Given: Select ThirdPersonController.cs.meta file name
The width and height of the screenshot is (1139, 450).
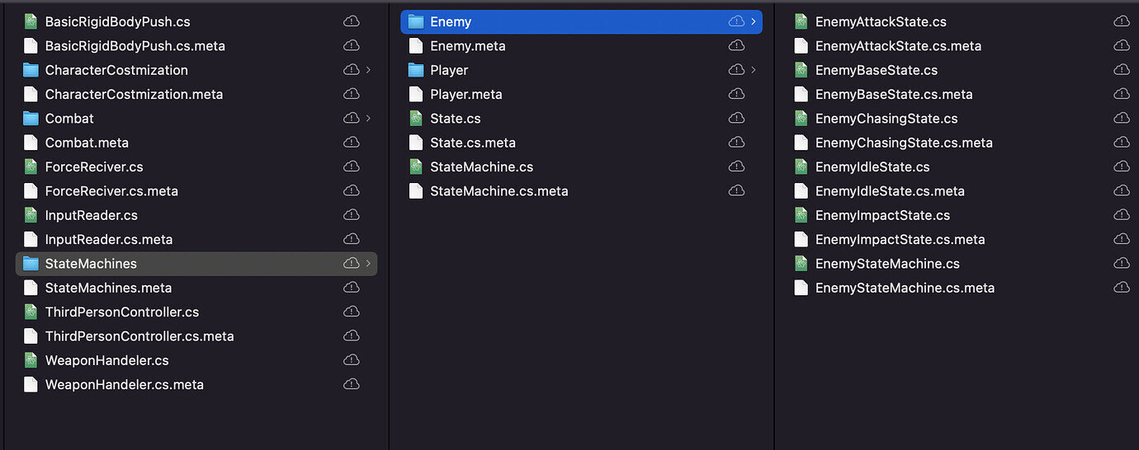Looking at the screenshot, I should [x=139, y=336].
